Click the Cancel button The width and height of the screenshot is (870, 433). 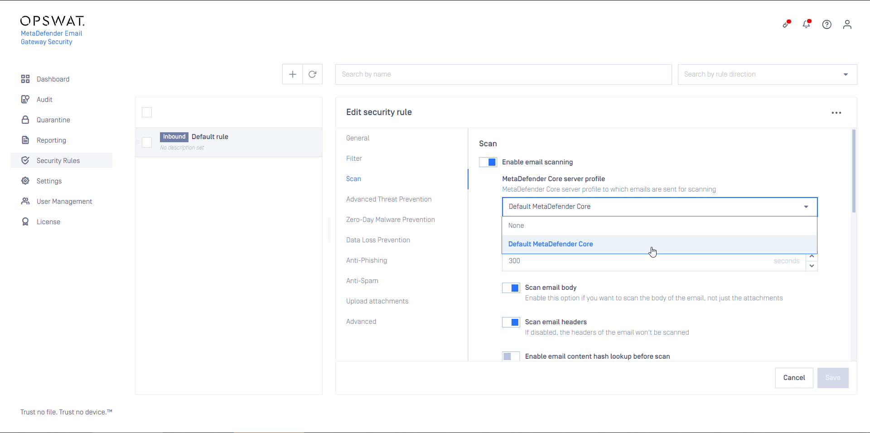coord(794,378)
